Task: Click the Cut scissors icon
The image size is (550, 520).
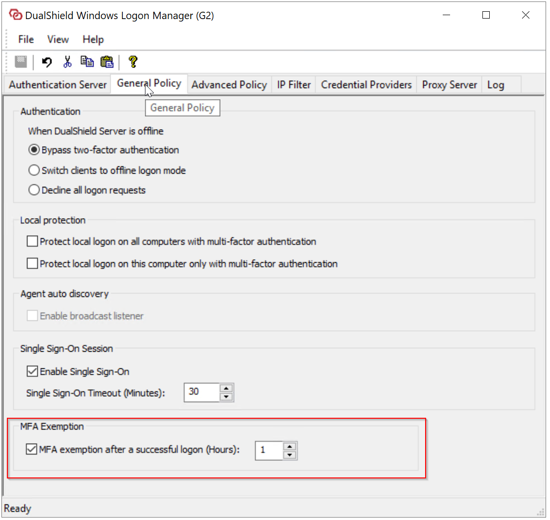Action: (x=68, y=62)
